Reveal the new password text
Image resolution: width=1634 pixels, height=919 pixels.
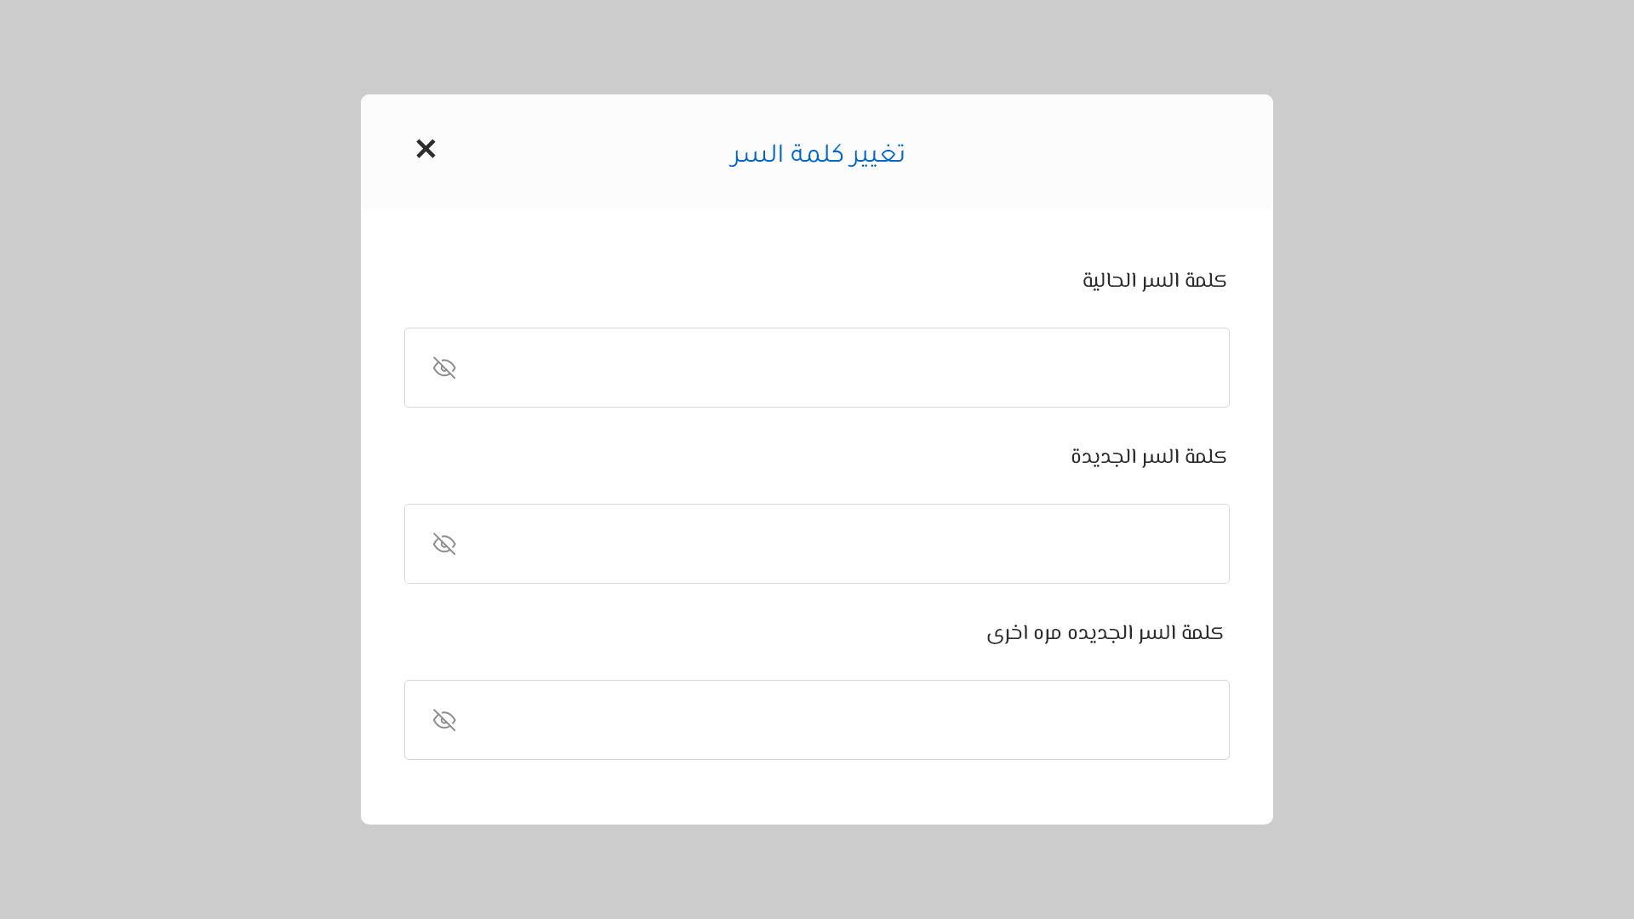[x=444, y=544]
